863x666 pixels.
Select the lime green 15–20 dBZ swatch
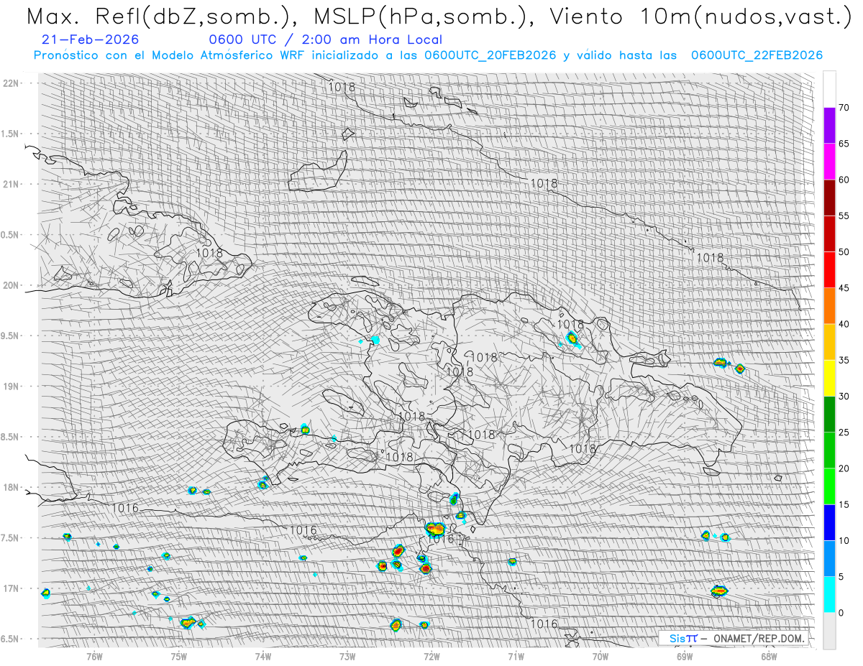pos(829,486)
